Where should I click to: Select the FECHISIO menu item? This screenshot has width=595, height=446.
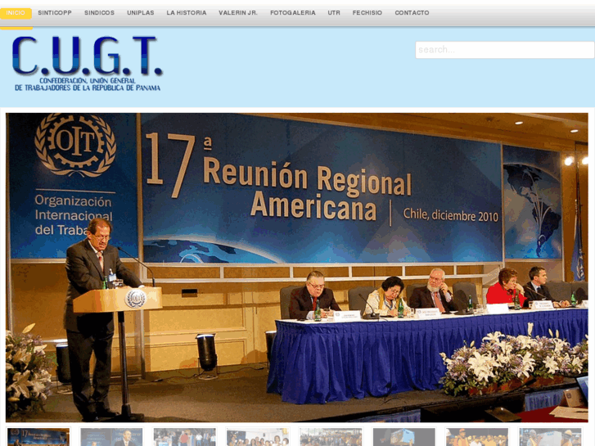coord(367,13)
